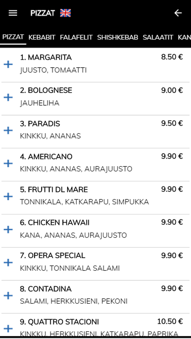Switch to the FALAFELIT tab

[76, 38]
